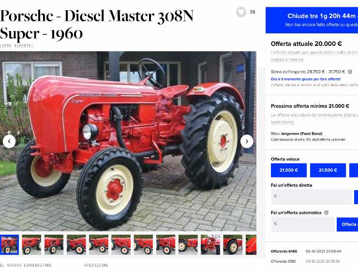
Task: Switch to the Spedizione tab
Action: [96, 265]
